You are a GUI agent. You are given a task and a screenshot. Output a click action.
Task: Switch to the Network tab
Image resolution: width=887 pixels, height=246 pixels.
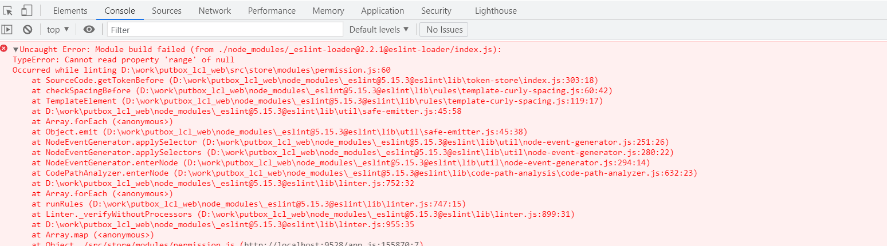[x=215, y=10]
